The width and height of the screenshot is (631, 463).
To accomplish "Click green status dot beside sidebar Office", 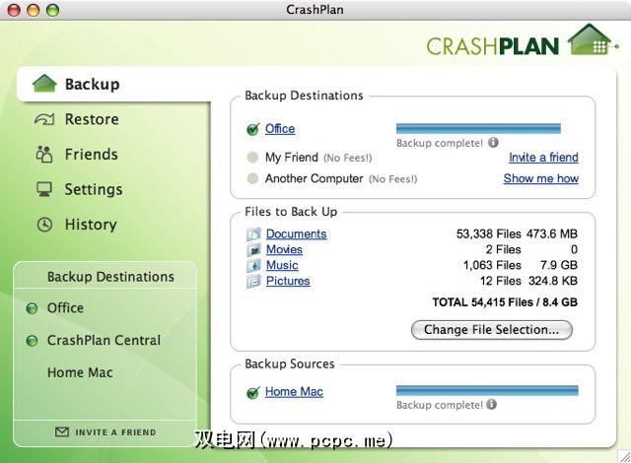I will [x=32, y=308].
